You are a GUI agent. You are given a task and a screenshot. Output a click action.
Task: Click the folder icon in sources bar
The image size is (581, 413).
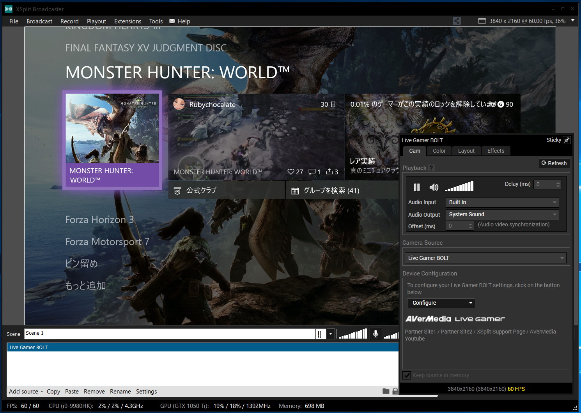point(386,391)
